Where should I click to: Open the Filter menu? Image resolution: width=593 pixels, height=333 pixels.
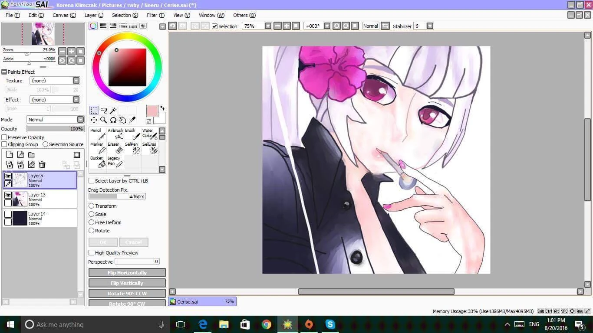click(x=155, y=15)
